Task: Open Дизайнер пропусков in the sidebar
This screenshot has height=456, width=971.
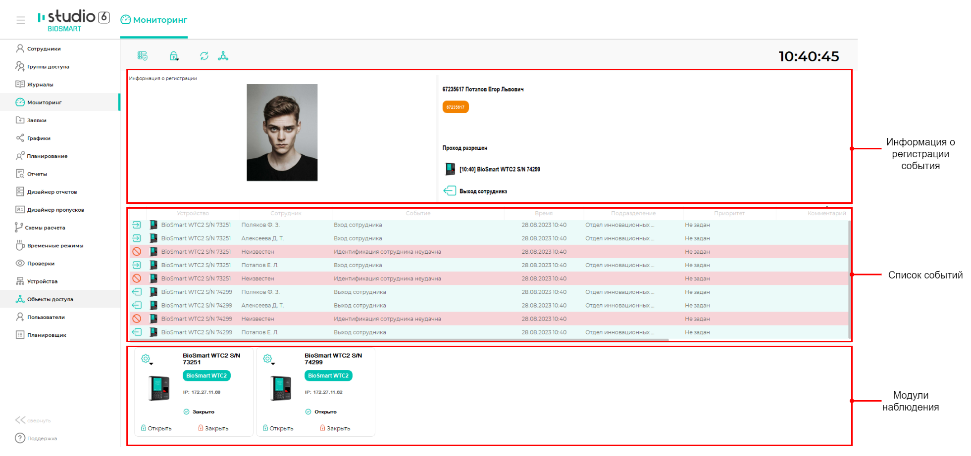Action: pyautogui.click(x=60, y=210)
